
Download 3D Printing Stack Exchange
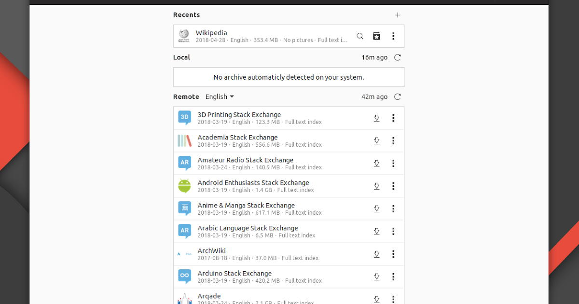pyautogui.click(x=377, y=118)
